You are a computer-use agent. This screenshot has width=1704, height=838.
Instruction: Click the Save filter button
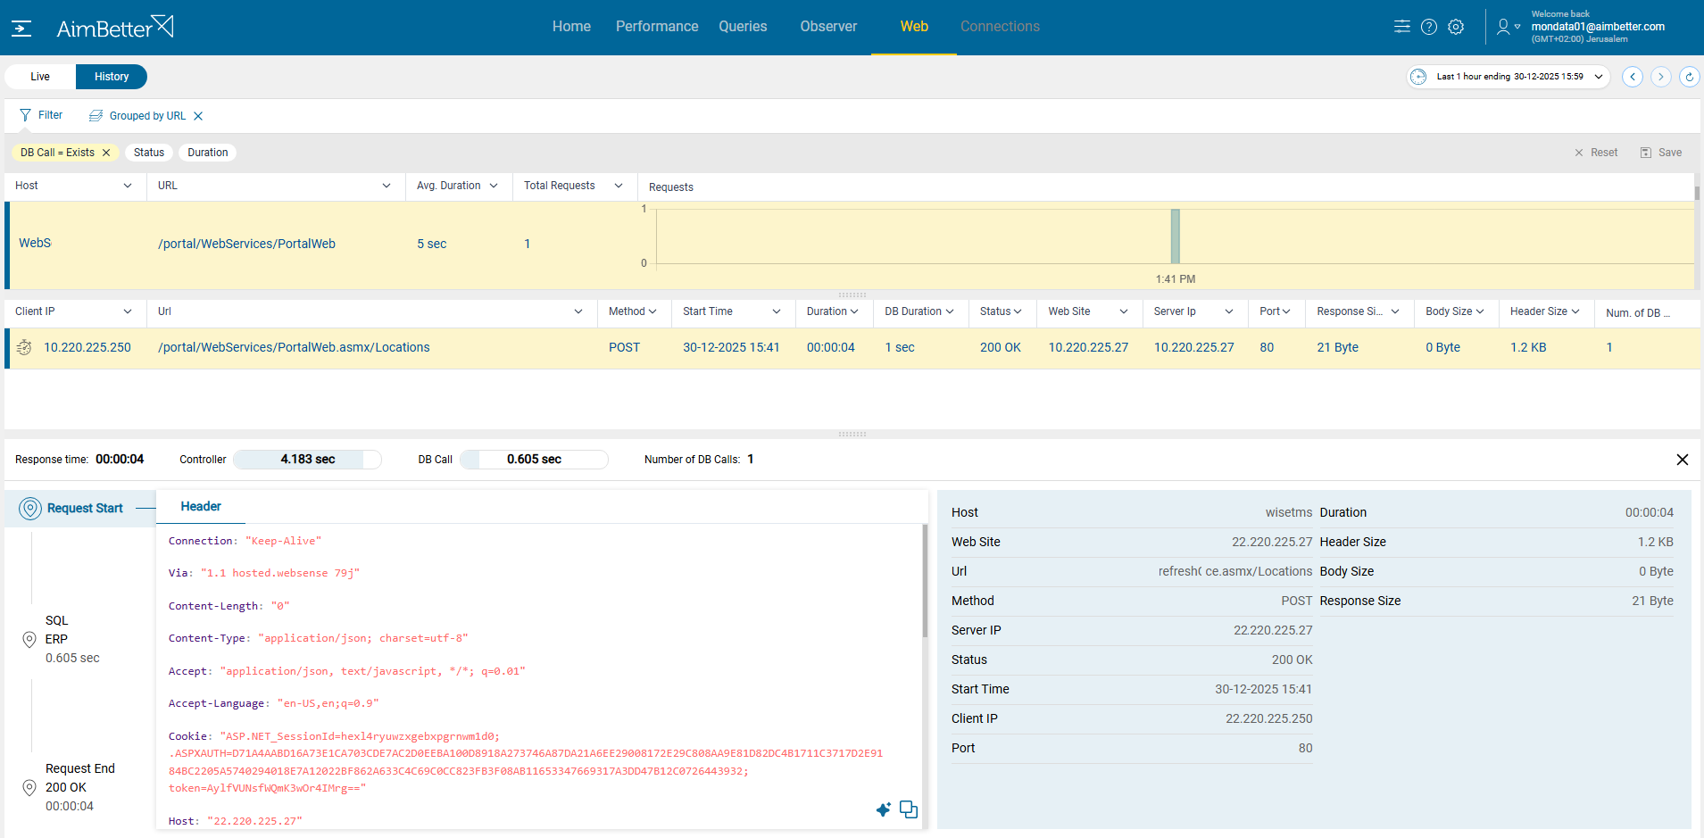(1661, 153)
